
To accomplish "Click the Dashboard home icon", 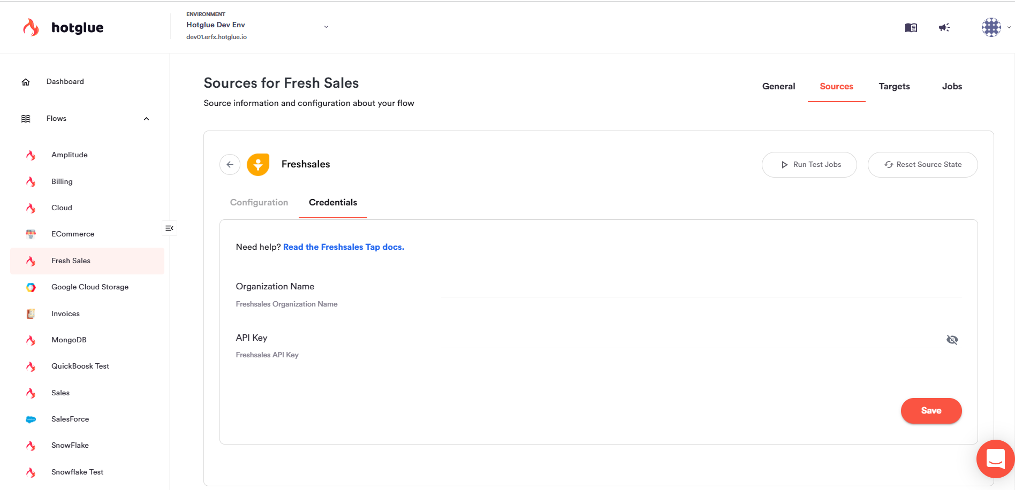I will point(26,82).
